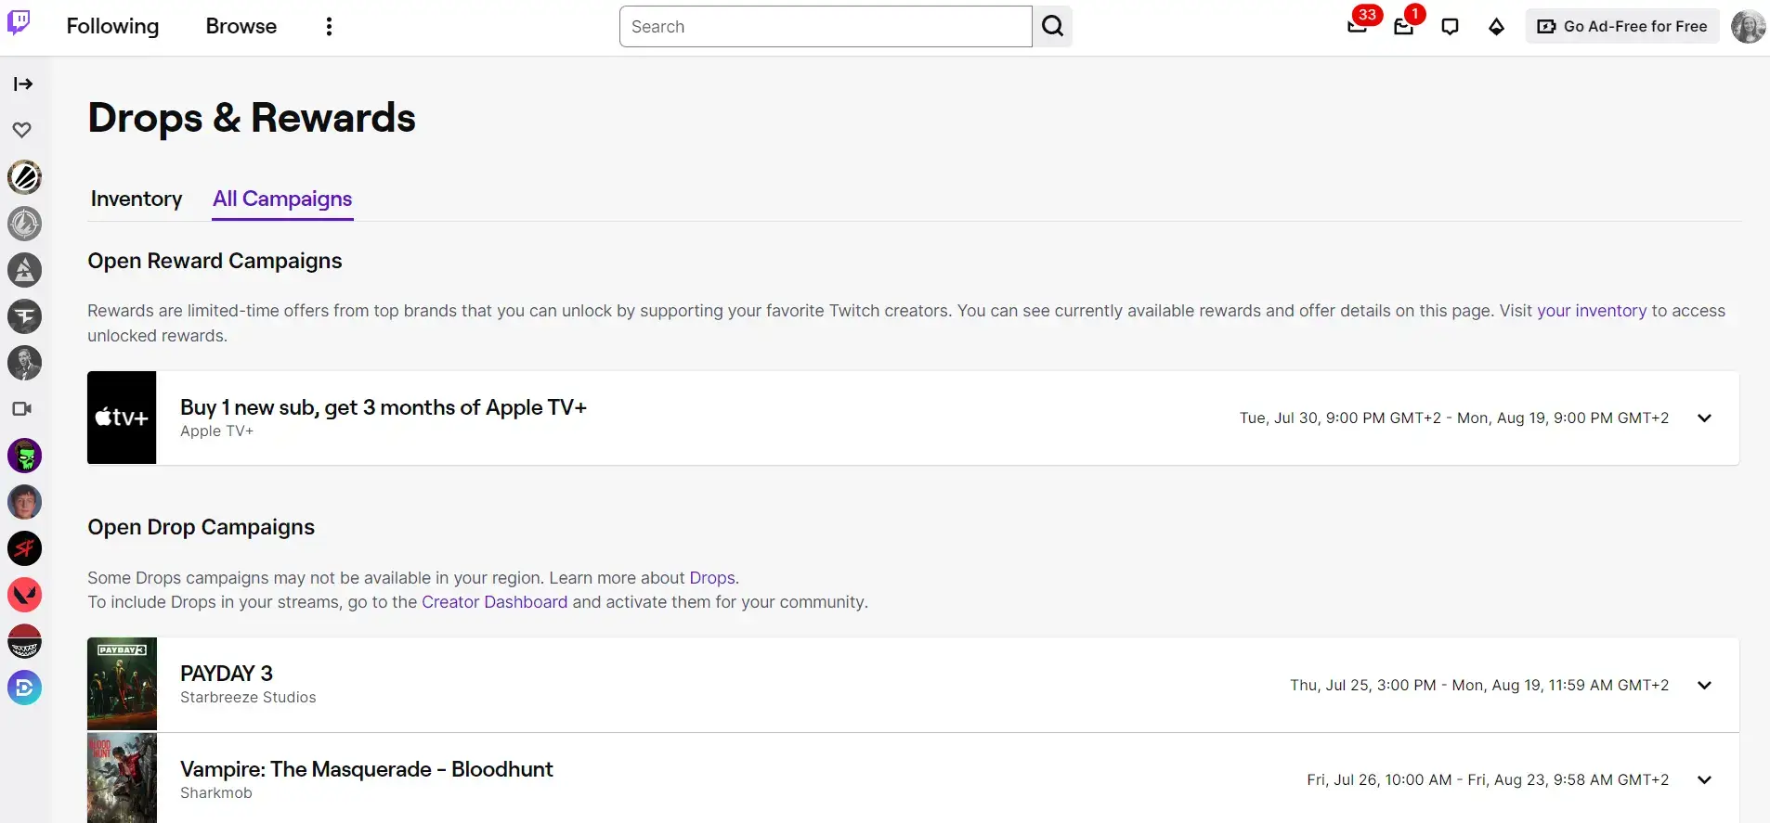Image resolution: width=1770 pixels, height=823 pixels.
Task: Click the Bloodhunt game cover thumbnail
Action: point(122,778)
